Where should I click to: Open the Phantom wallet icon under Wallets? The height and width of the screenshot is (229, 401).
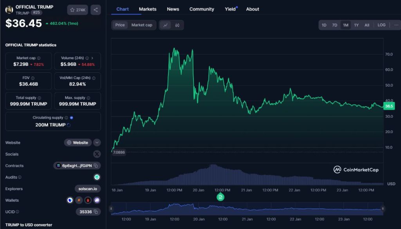point(97,200)
